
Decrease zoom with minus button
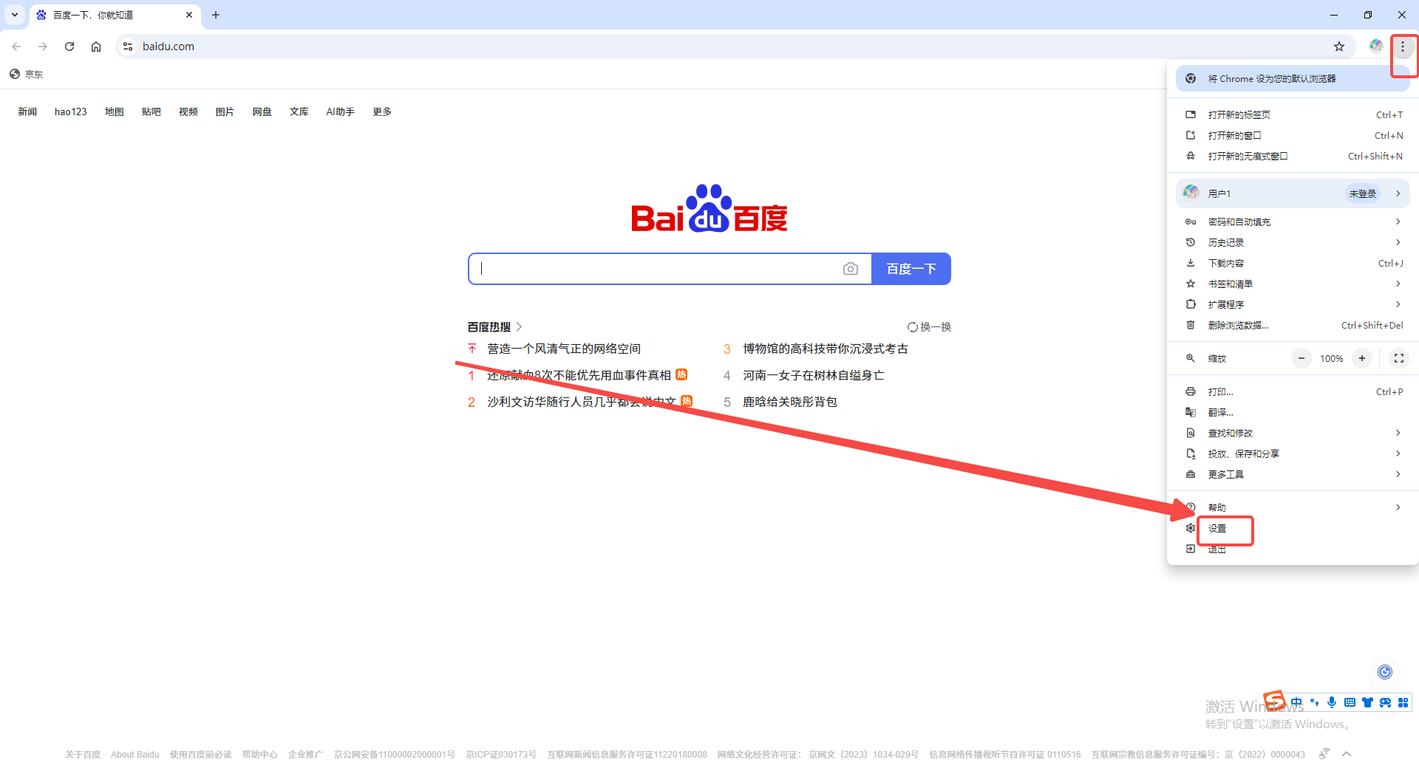(1301, 358)
